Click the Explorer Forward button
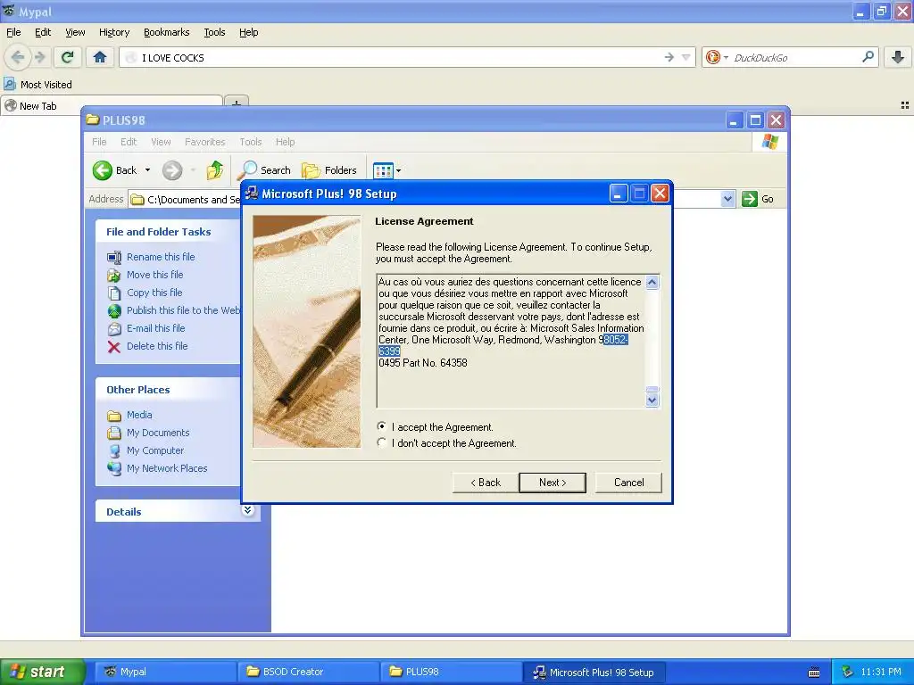Screen dimensions: 914x685 pos(172,170)
